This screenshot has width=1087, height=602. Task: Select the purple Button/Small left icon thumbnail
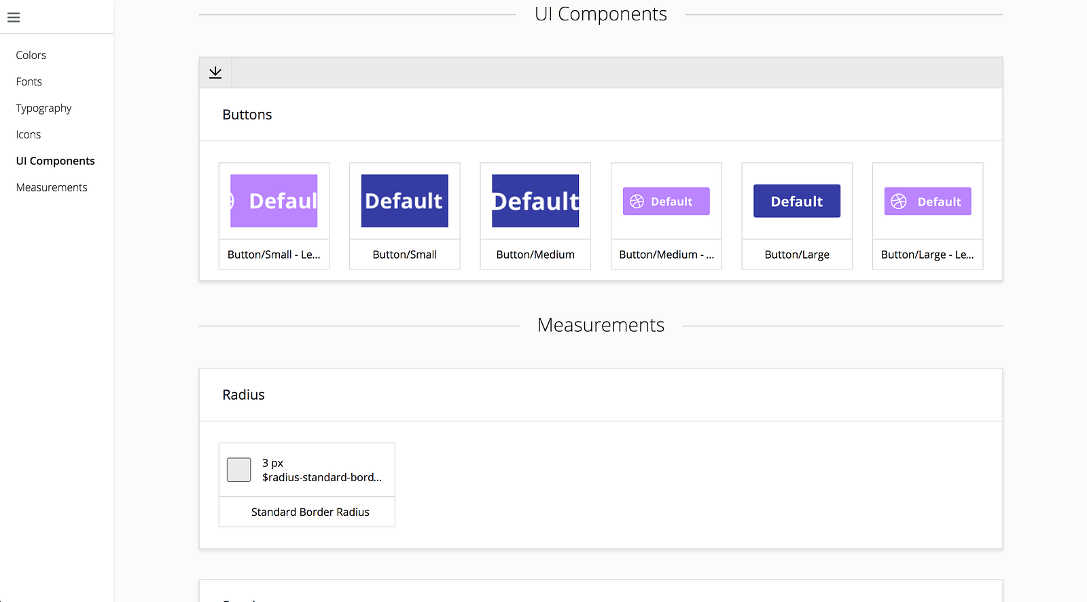[x=274, y=201]
